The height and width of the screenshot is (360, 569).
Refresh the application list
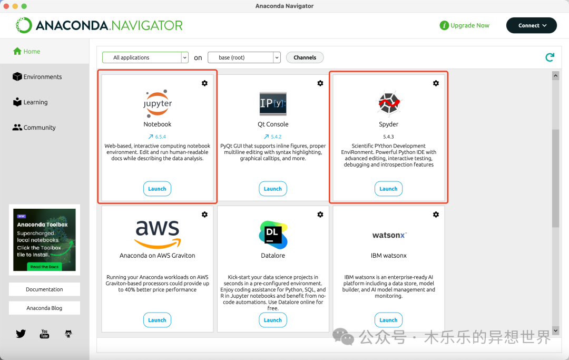(550, 57)
